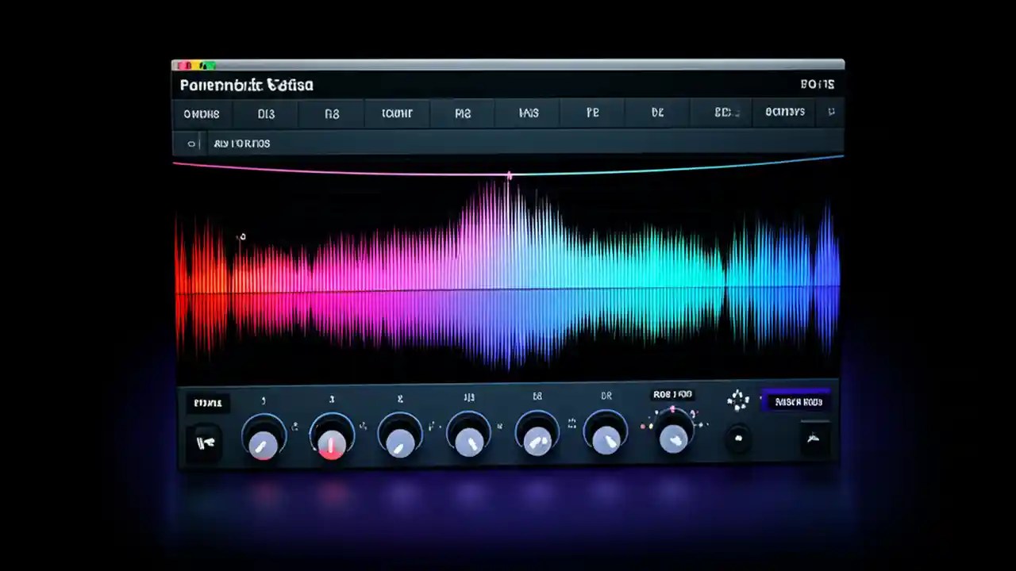
Task: Select the center 'TCUHT' toolbar tab
Action: coord(397,113)
